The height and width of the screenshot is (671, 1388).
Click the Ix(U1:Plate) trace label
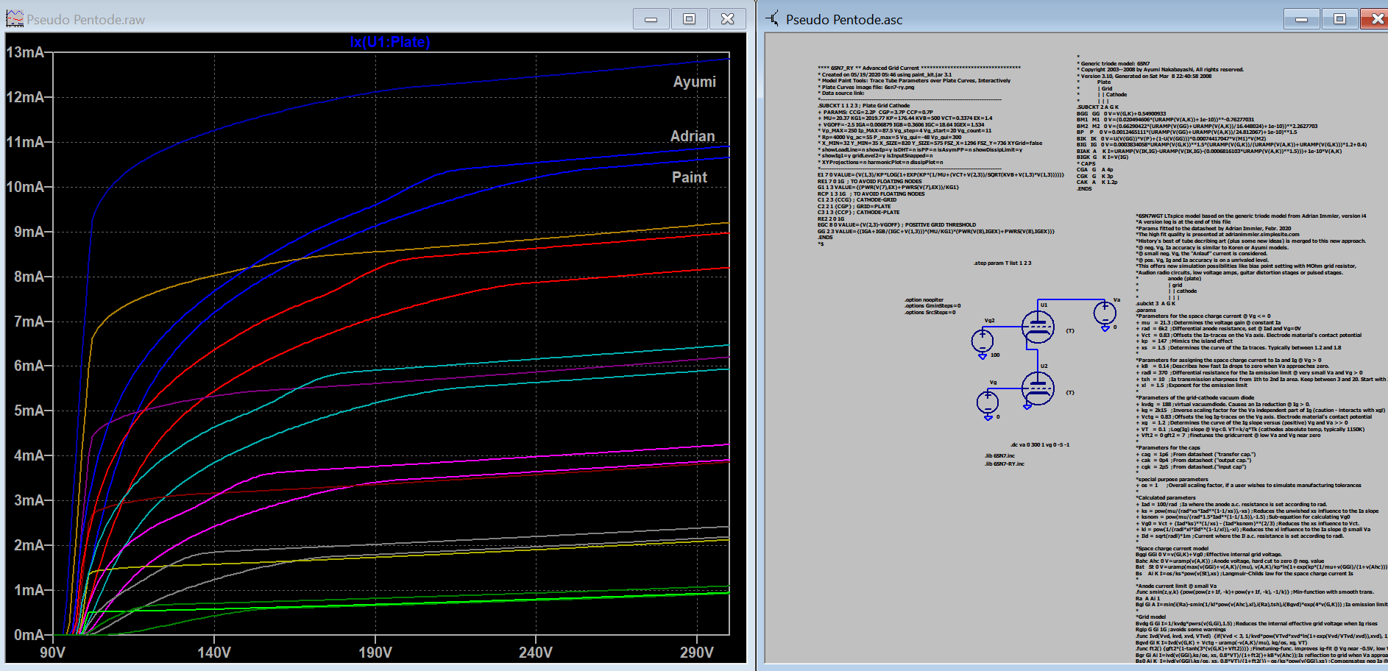(x=390, y=42)
